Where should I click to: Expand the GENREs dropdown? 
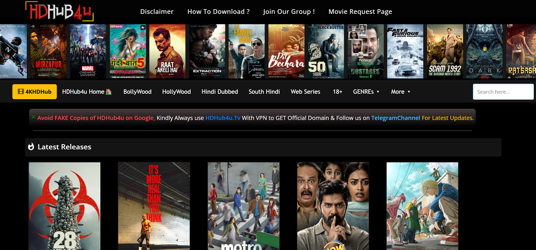pos(366,92)
